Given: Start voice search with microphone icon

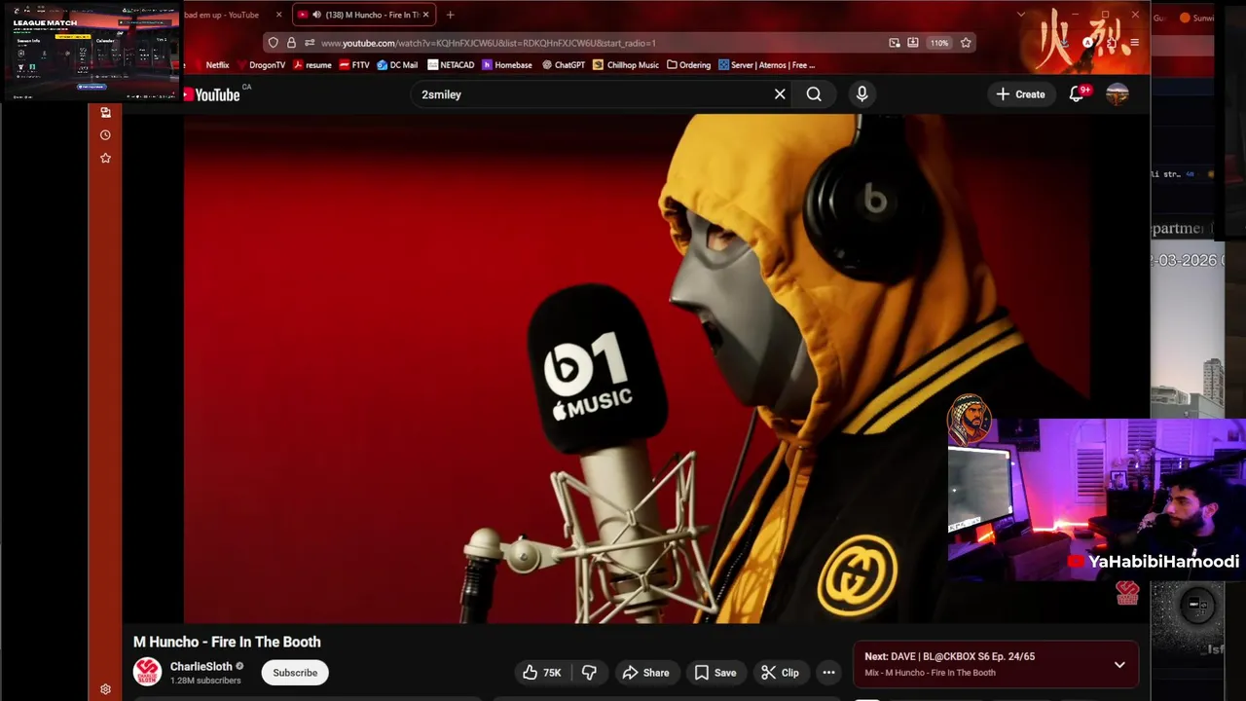Looking at the screenshot, I should pos(861,94).
